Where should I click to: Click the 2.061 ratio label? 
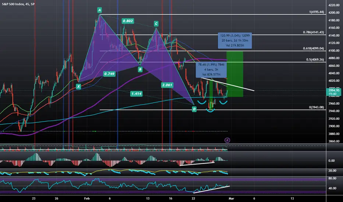point(167,85)
